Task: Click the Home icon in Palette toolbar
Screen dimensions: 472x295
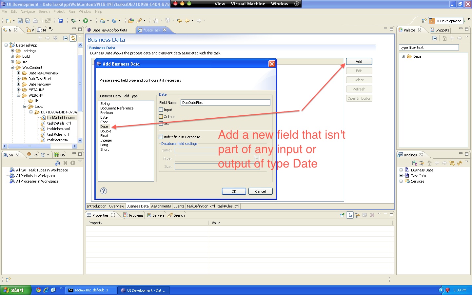Action: (x=444, y=38)
